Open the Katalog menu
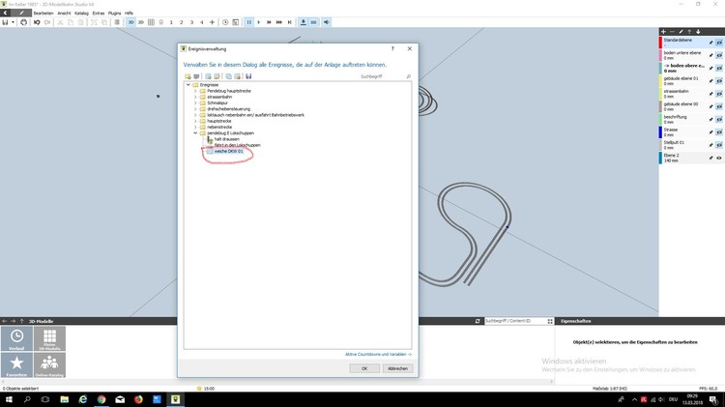The height and width of the screenshot is (407, 725). (81, 13)
